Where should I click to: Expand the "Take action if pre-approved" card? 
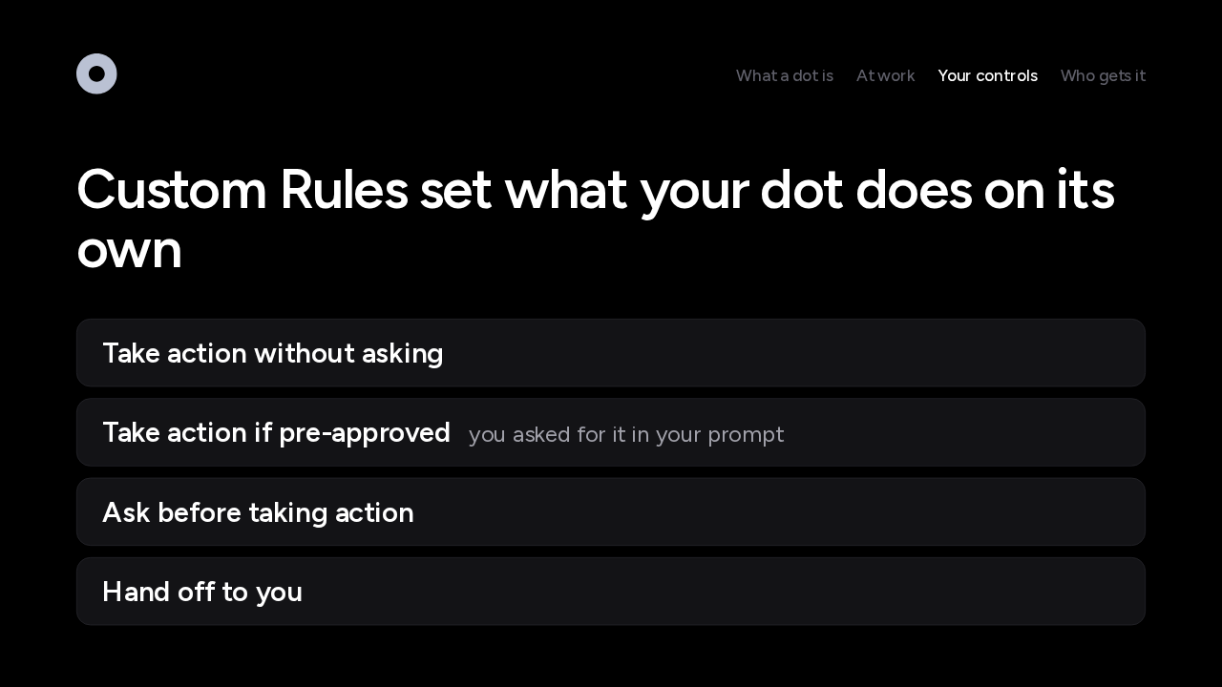pyautogui.click(x=611, y=432)
